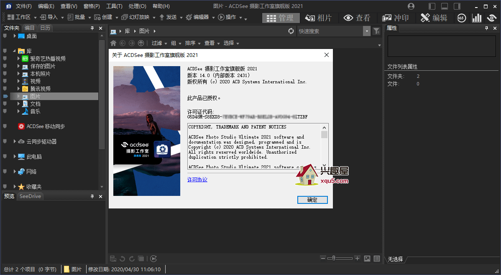This screenshot has height=275, width=501.
Task: Open the 窗格(P) menu
Action: 92,6
